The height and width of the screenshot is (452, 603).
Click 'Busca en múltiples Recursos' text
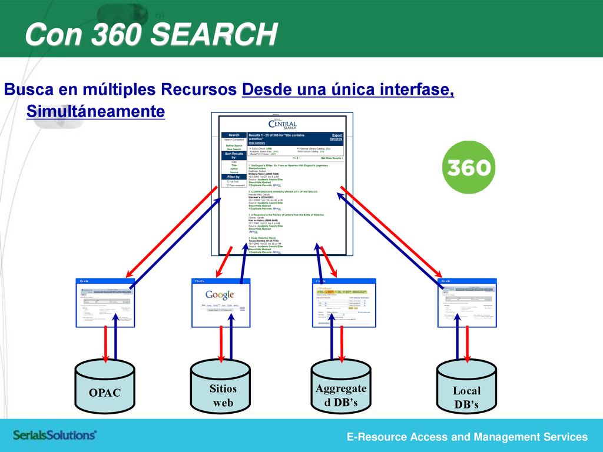[120, 89]
